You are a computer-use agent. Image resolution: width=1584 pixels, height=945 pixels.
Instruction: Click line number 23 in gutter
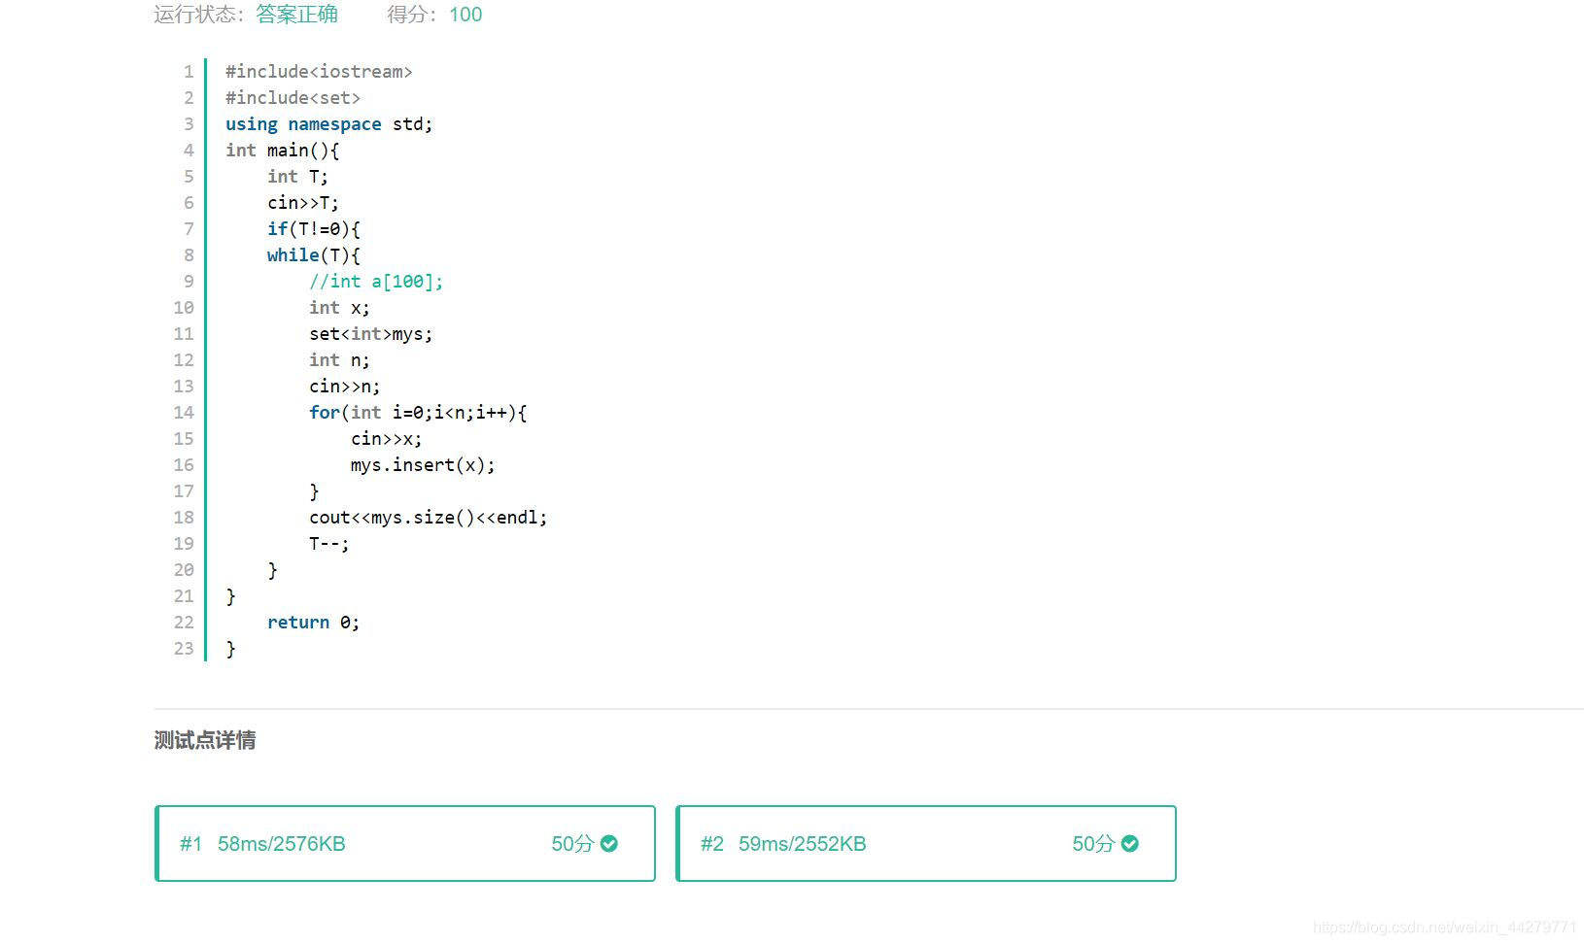[x=184, y=649]
